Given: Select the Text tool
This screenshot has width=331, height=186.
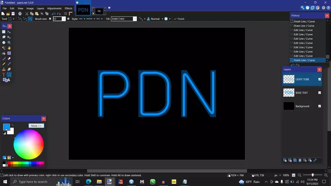Looking at the screenshot, I should pos(4,74).
